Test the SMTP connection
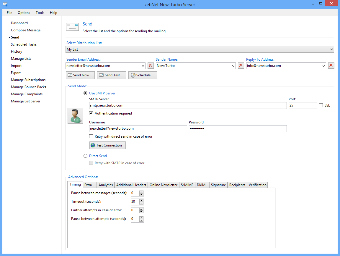Screen dimensions: 340x256 point(107,145)
